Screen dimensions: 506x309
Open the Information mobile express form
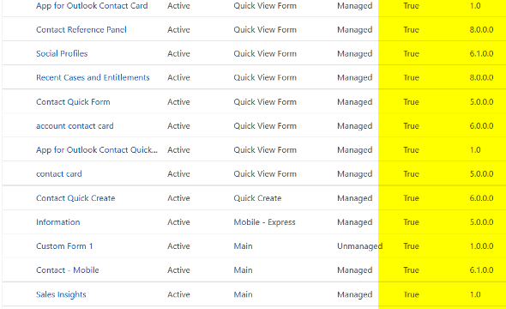[57, 221]
